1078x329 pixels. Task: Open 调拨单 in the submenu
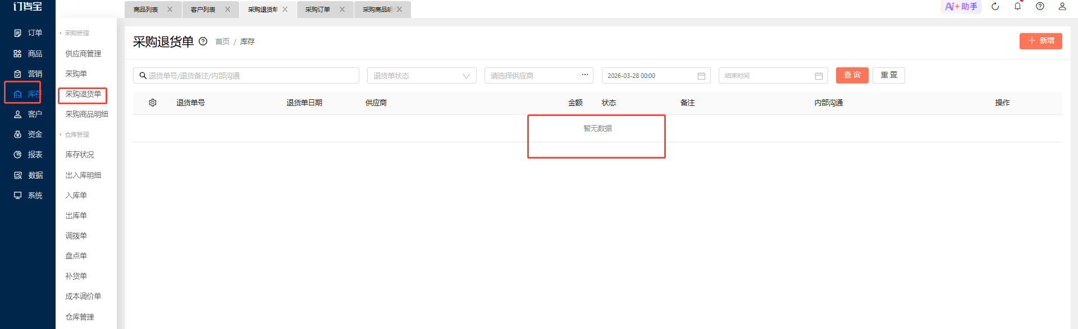point(76,236)
